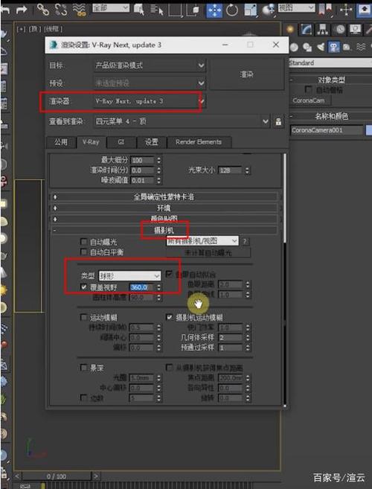Open the Create tab star icon

pyautogui.click(x=291, y=30)
